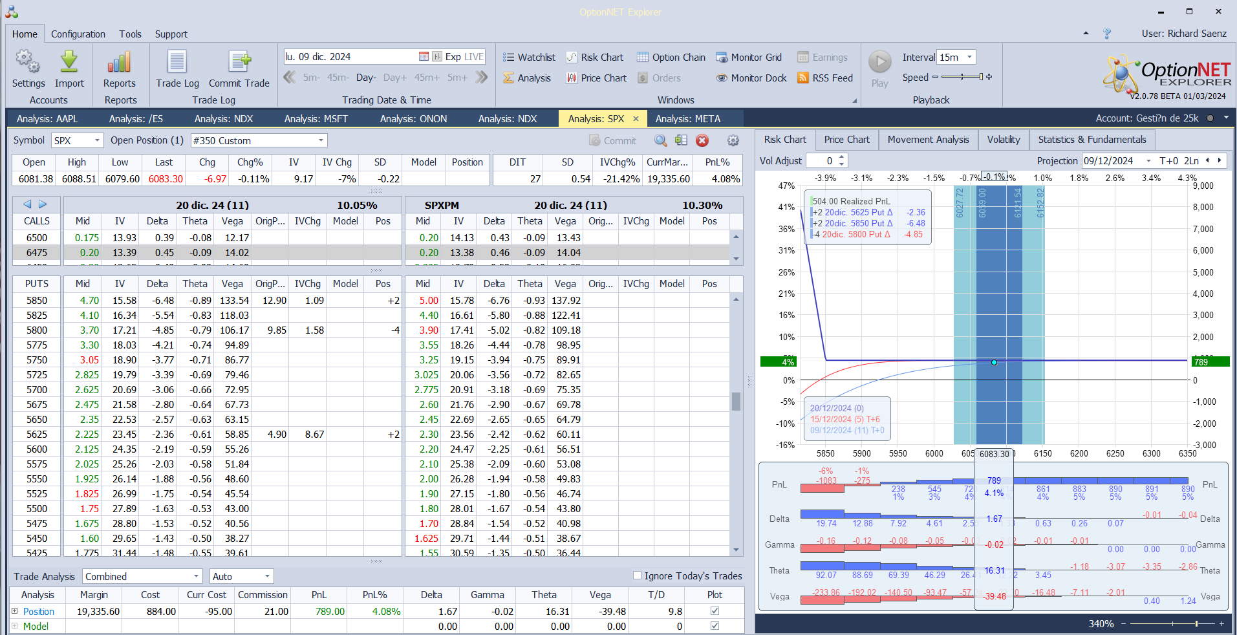Start playback with the Play button
Viewport: 1237px width, 635px height.
click(879, 69)
